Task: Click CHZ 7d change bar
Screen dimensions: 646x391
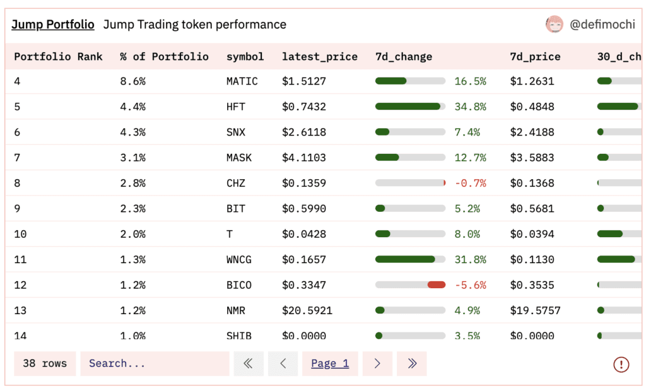Action: tap(410, 183)
